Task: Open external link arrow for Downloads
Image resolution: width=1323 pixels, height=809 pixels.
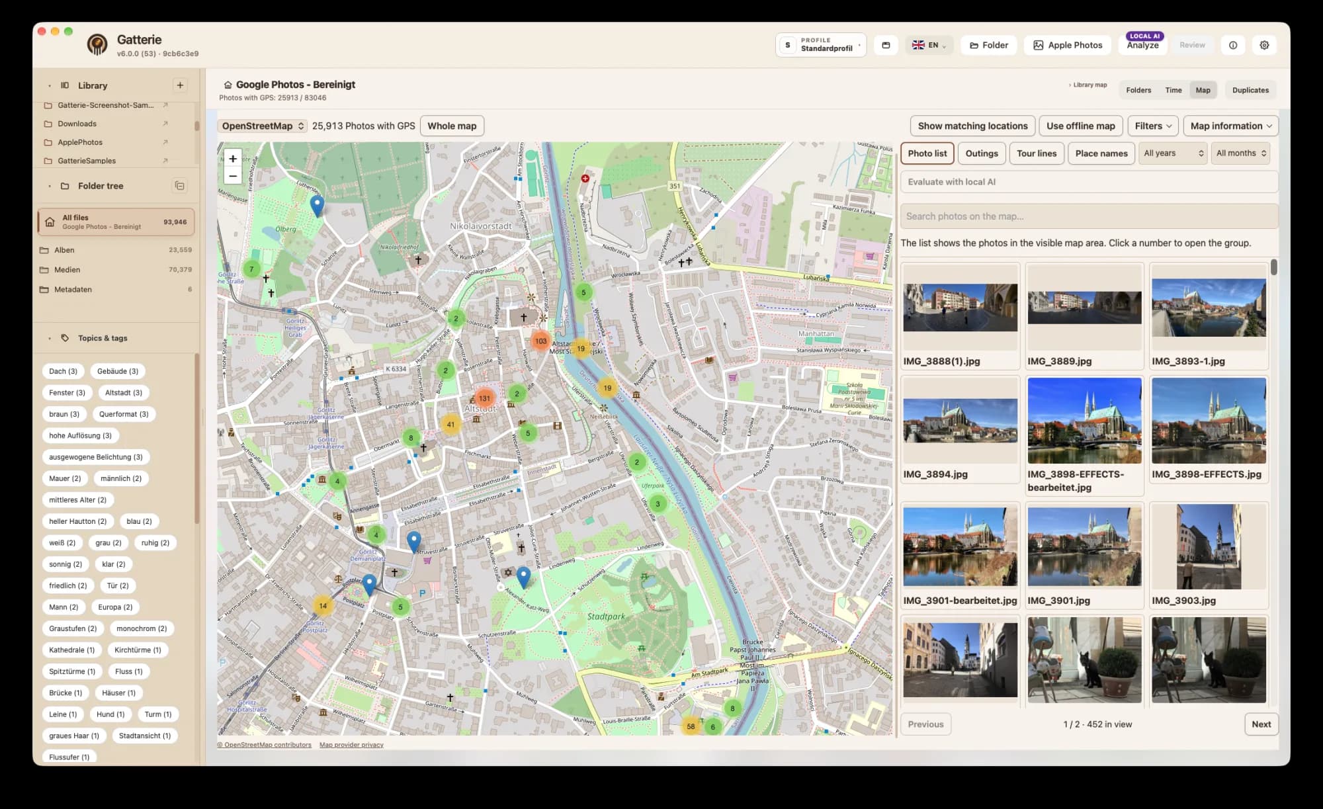Action: click(165, 124)
